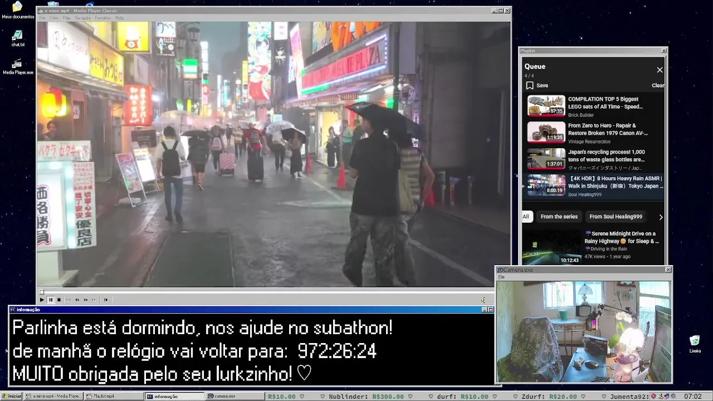The image size is (713, 401).
Task: Click the 'Zdurf: R$20.00' ticker entry
Action: point(549,397)
